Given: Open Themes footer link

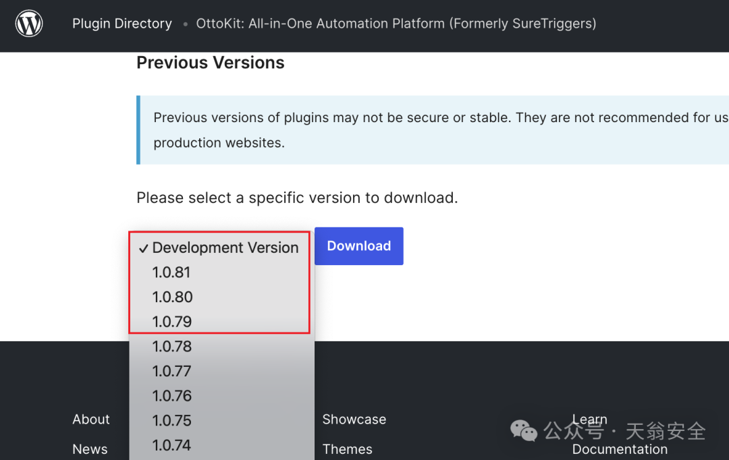Looking at the screenshot, I should click(348, 449).
